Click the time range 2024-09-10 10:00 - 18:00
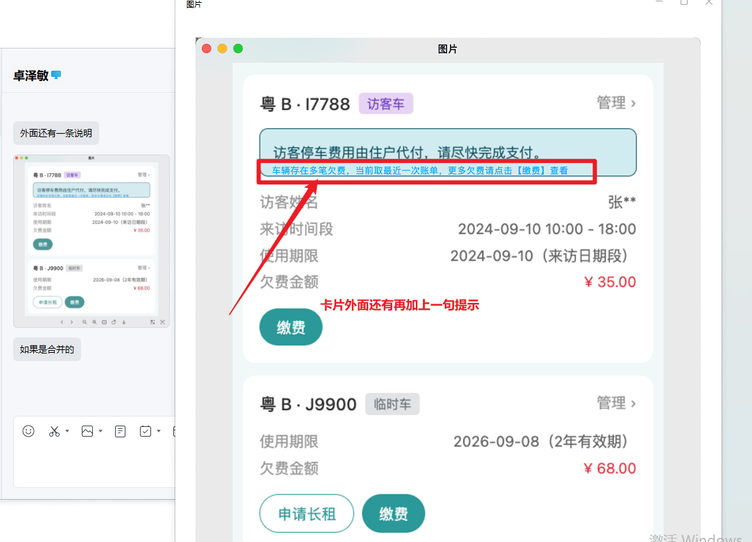The image size is (752, 542). tap(547, 229)
